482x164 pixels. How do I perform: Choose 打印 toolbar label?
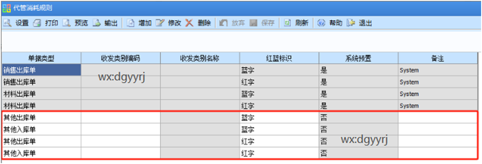(52, 23)
